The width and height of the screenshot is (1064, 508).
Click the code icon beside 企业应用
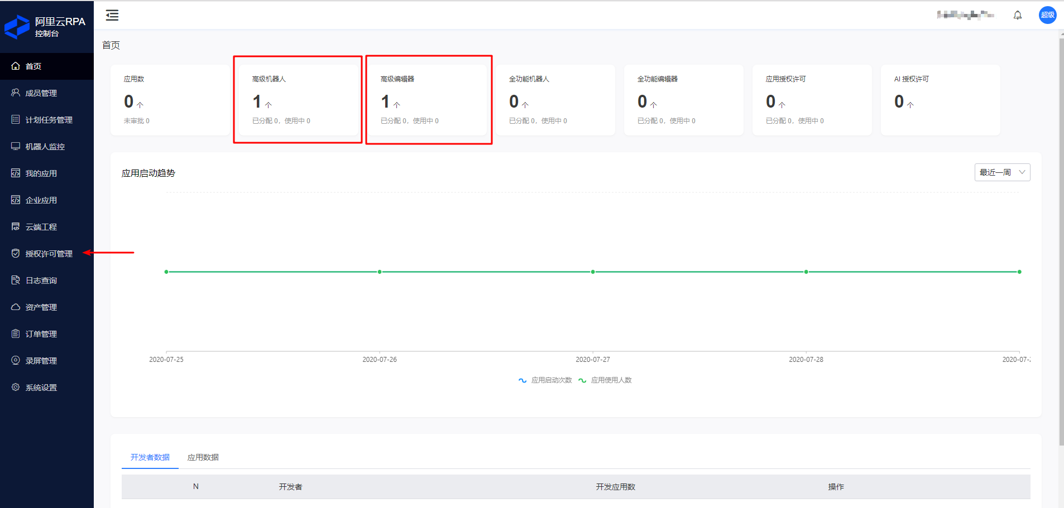click(x=16, y=200)
